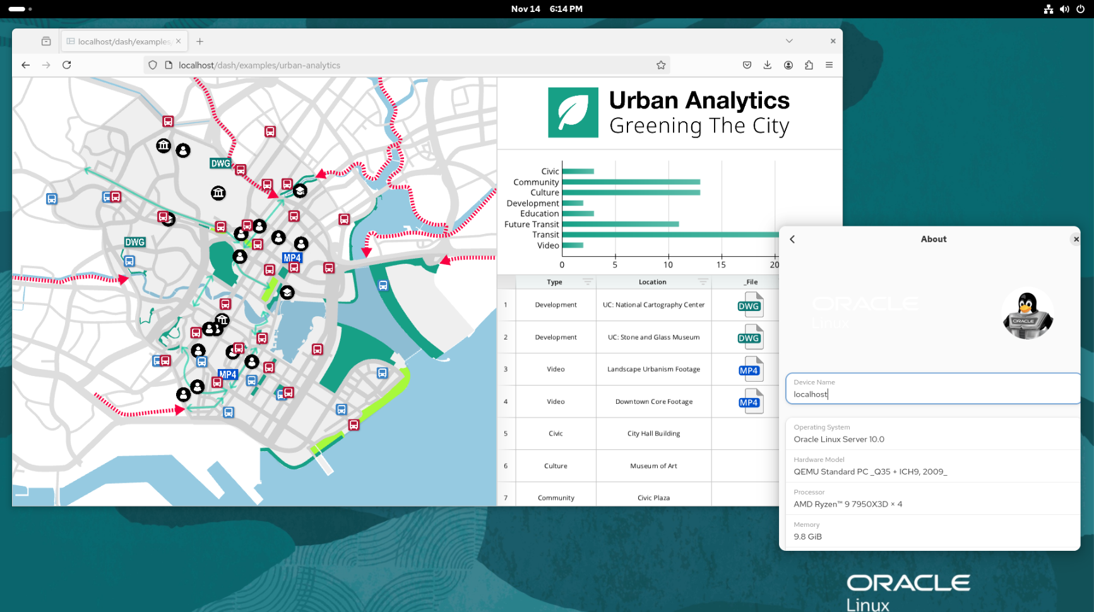Go back in the About panel
The image size is (1094, 612).
792,239
